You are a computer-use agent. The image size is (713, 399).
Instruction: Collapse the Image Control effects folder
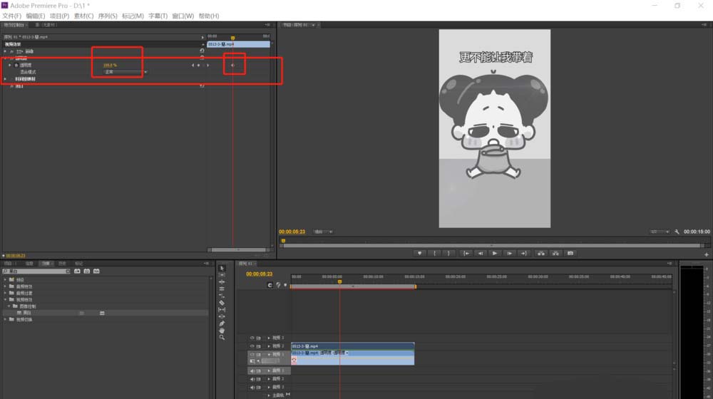9,306
